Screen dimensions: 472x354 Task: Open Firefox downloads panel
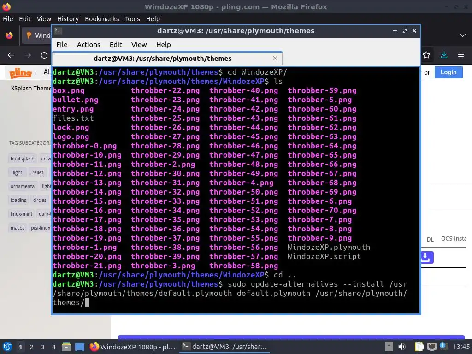point(444,55)
